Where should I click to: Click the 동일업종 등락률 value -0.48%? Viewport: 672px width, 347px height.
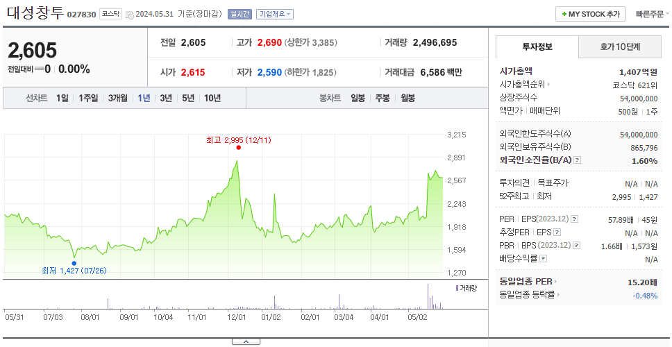[645, 296]
